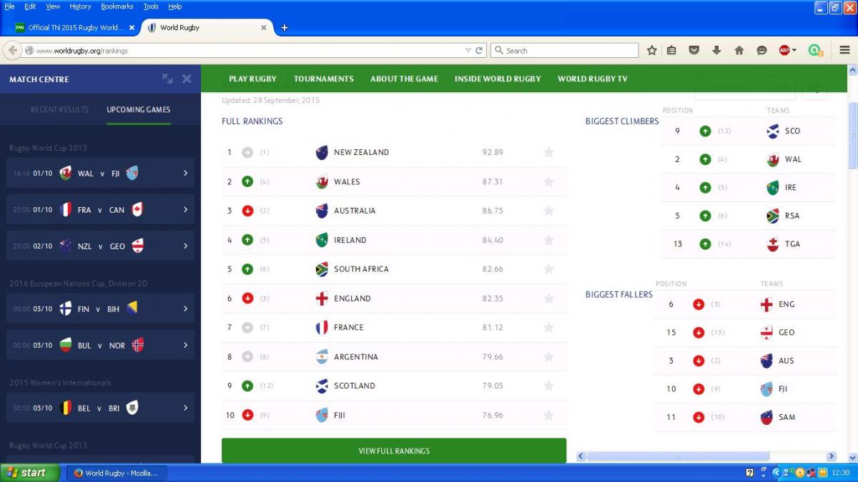858x482 pixels.
Task: Click the Adblock Plus icon
Action: point(784,51)
